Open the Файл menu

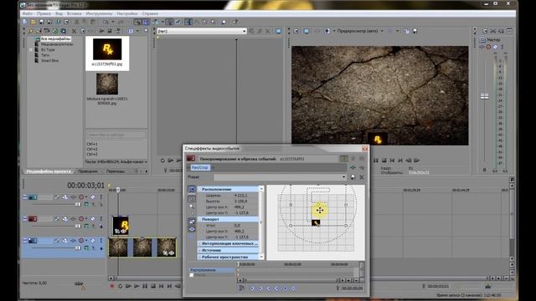(28, 13)
